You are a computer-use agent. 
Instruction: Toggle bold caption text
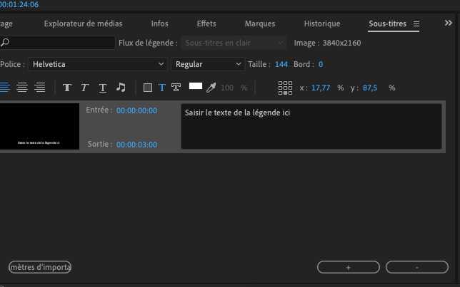(x=67, y=88)
